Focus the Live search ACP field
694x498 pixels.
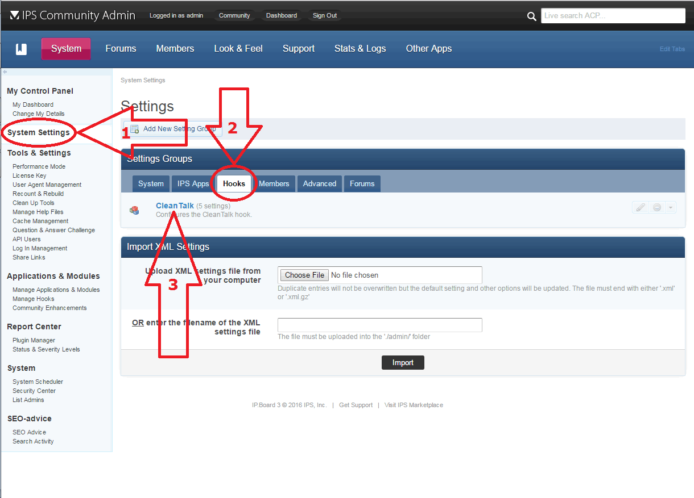click(613, 15)
